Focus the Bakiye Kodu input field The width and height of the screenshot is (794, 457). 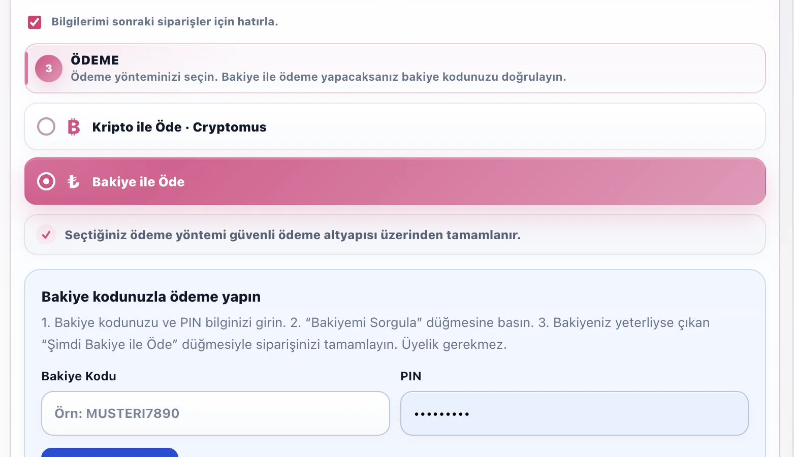point(215,413)
